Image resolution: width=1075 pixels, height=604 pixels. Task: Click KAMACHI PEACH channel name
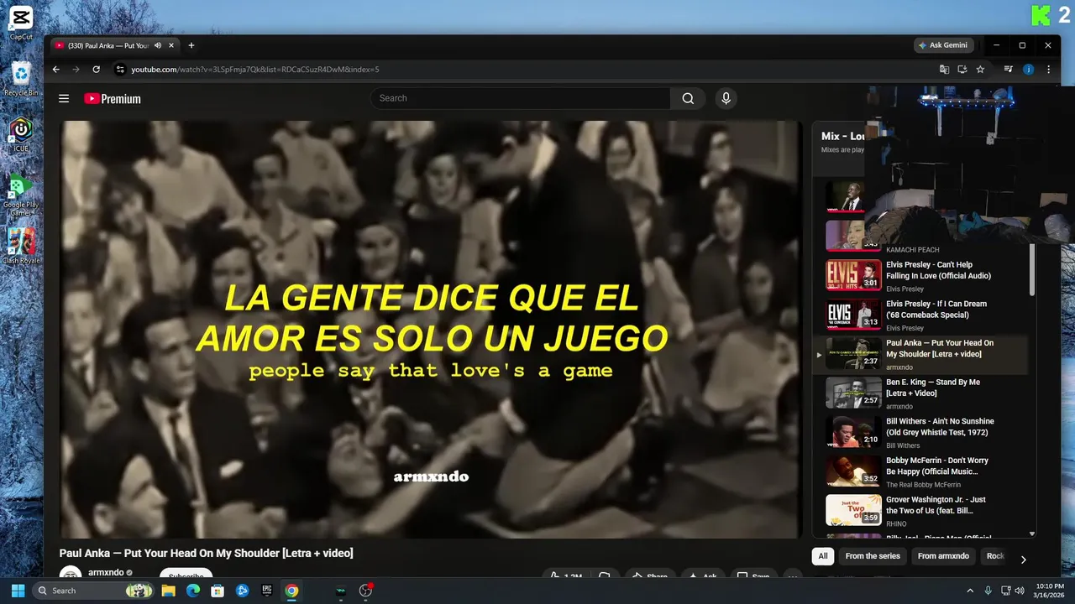coord(912,250)
